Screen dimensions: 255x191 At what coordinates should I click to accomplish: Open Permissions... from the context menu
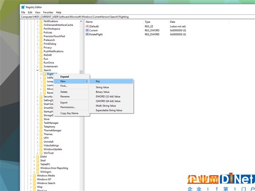coord(72,107)
